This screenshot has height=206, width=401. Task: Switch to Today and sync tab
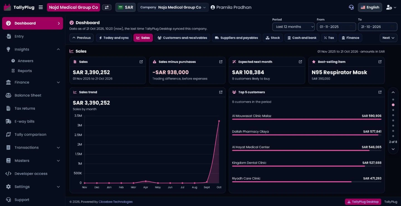coord(114,38)
